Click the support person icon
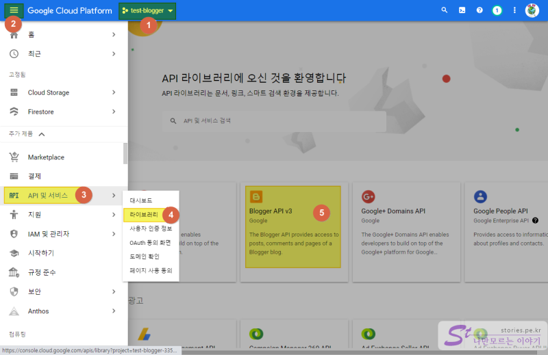This screenshot has width=548, height=355. point(14,214)
